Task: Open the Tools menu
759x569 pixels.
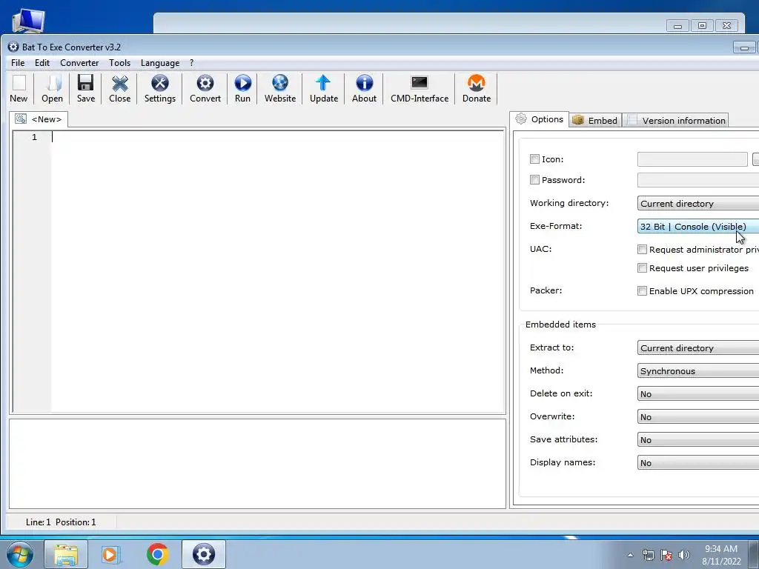Action: 119,63
